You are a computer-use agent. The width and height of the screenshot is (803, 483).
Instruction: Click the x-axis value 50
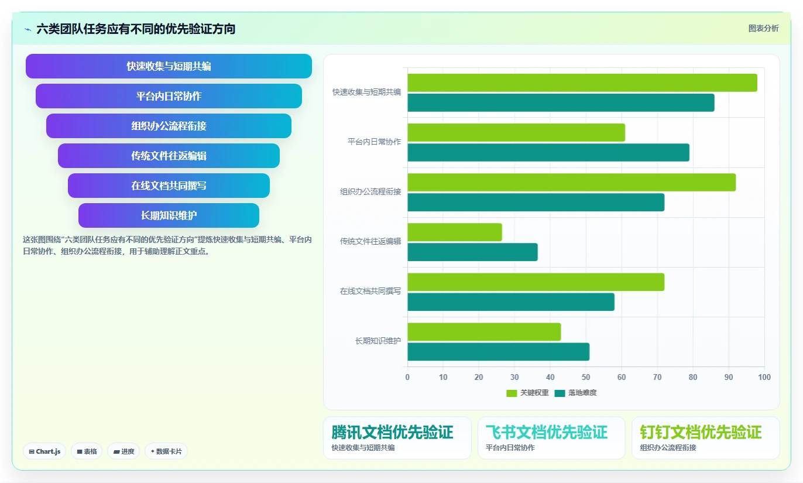[586, 377]
